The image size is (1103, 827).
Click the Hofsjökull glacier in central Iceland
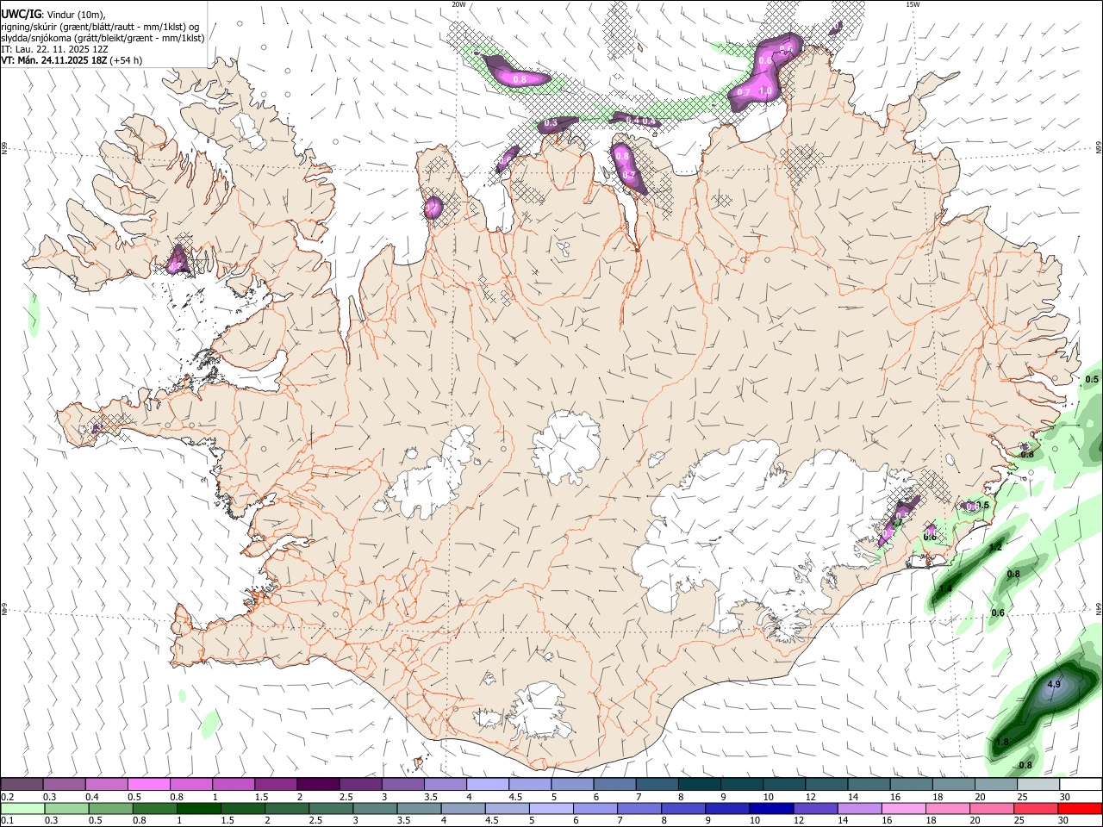[x=566, y=445]
